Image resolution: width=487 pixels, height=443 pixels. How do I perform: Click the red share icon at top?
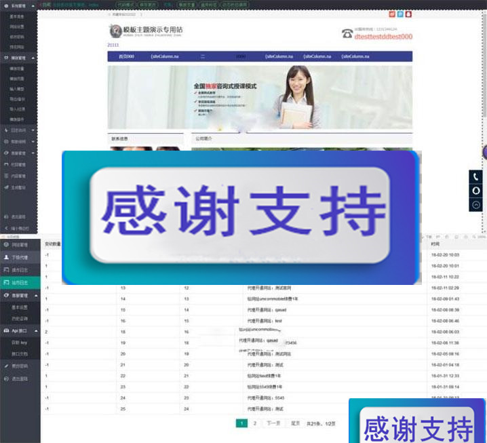[392, 14]
